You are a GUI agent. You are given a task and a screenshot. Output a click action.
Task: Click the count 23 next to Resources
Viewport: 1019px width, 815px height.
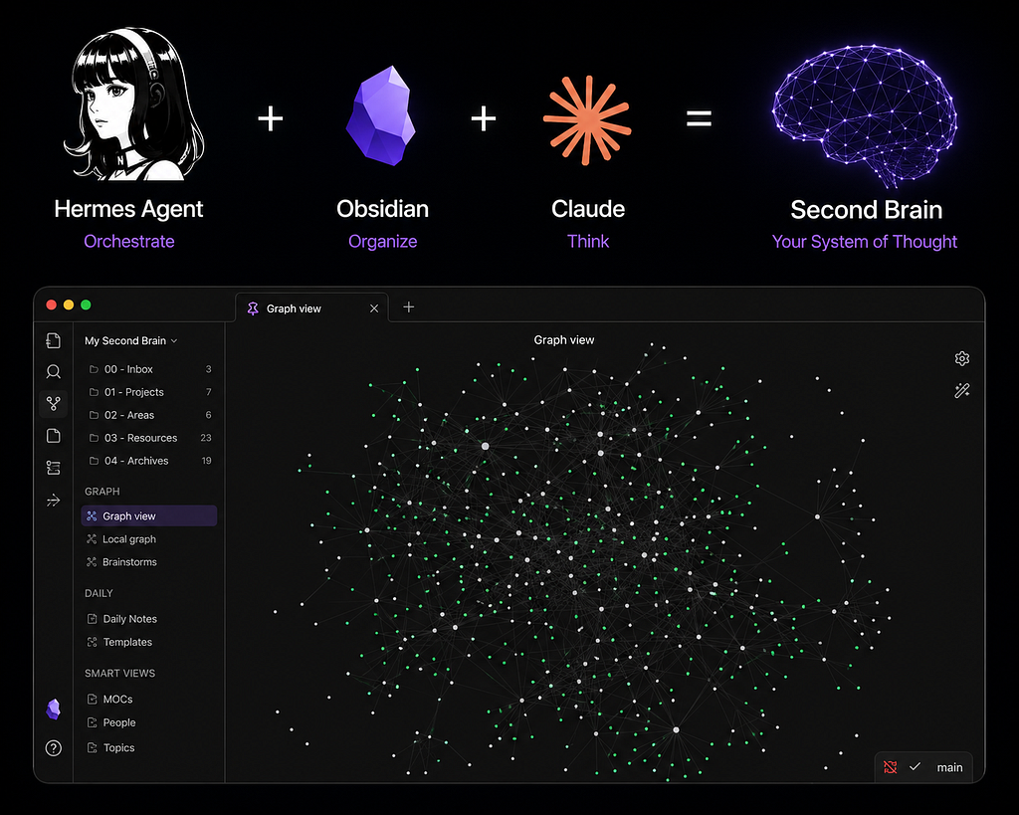tap(206, 438)
